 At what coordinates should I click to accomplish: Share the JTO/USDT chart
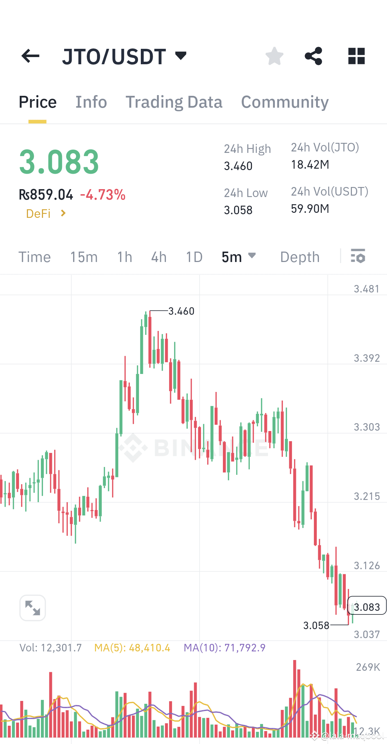coord(313,56)
